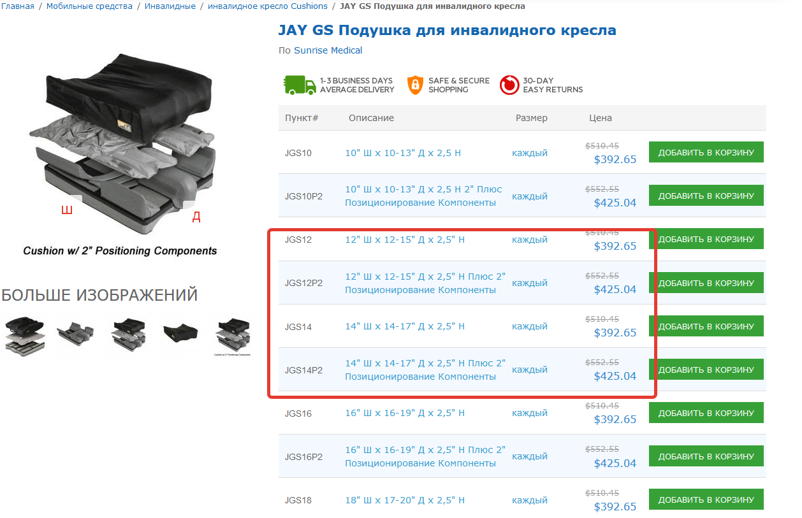Viewport: 802px width, 518px height.
Task: Open the Sunrise Medical brand link
Action: (328, 50)
